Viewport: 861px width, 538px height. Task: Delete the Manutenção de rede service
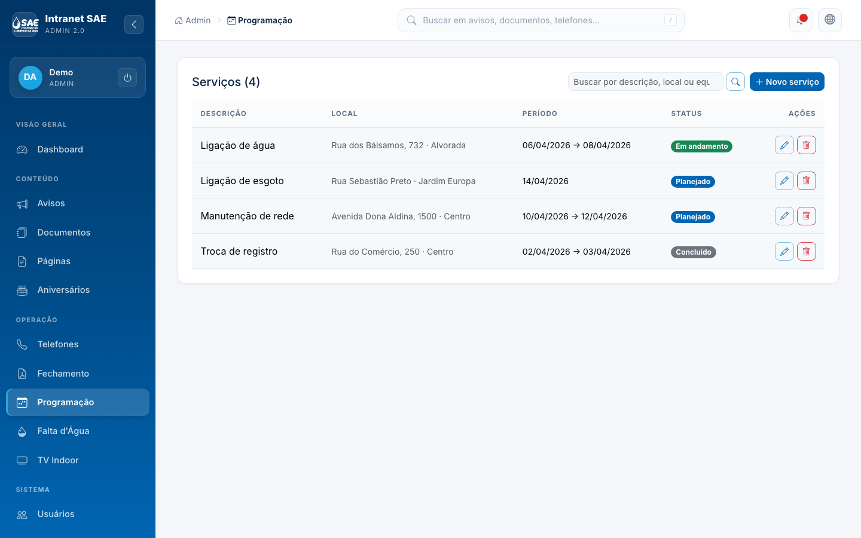tap(807, 216)
